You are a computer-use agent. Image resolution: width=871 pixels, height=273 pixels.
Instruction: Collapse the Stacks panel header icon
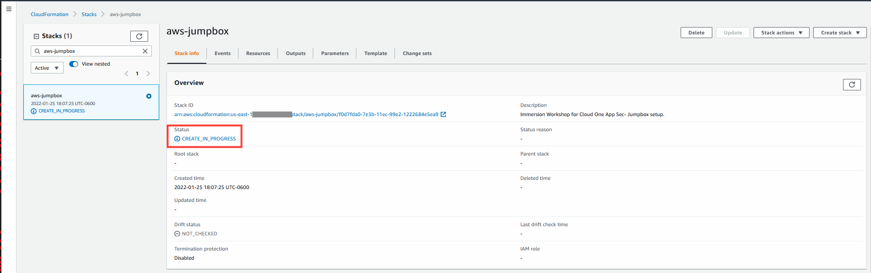[36, 36]
